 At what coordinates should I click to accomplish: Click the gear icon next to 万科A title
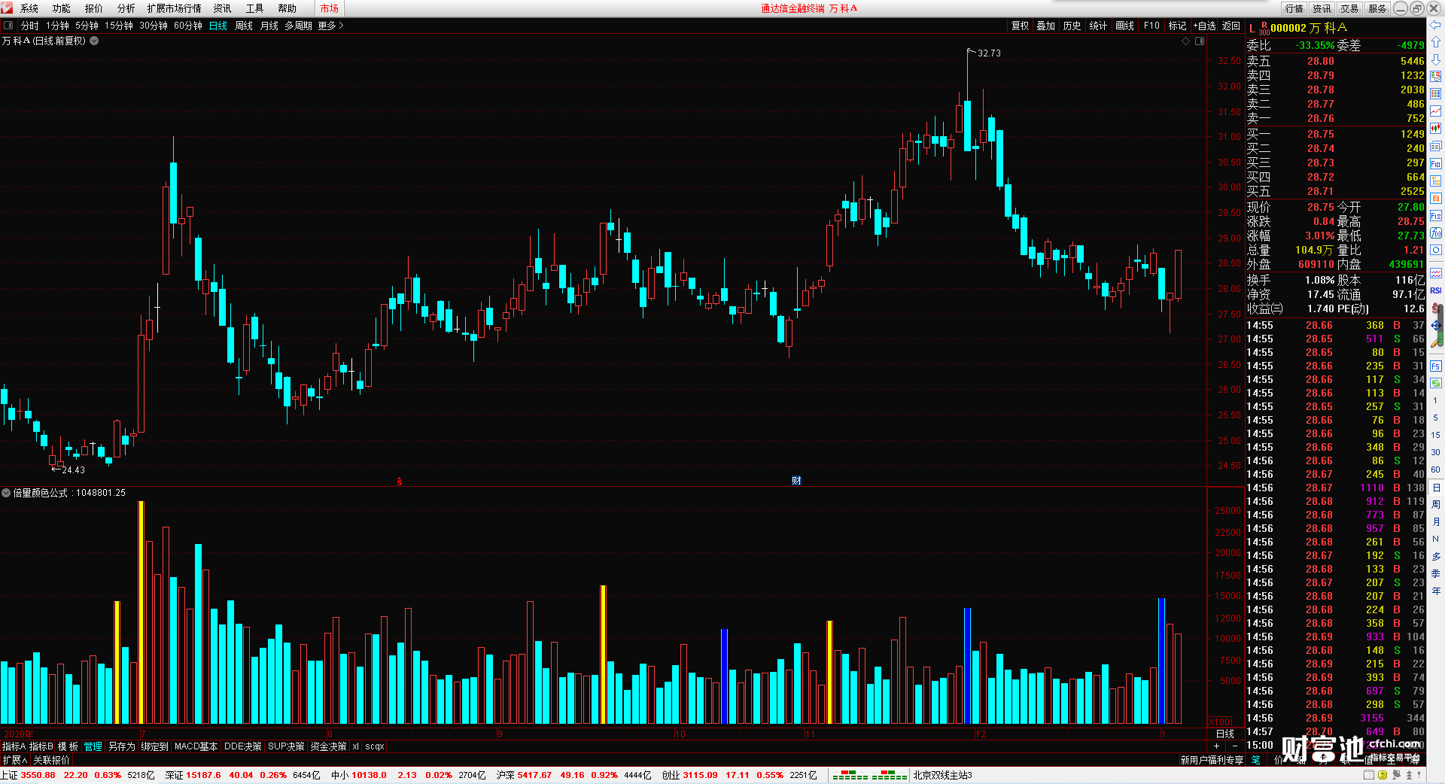click(94, 41)
